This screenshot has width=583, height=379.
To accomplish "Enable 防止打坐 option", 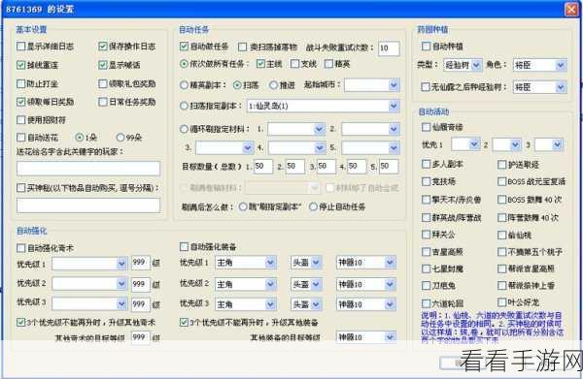I will (x=21, y=83).
